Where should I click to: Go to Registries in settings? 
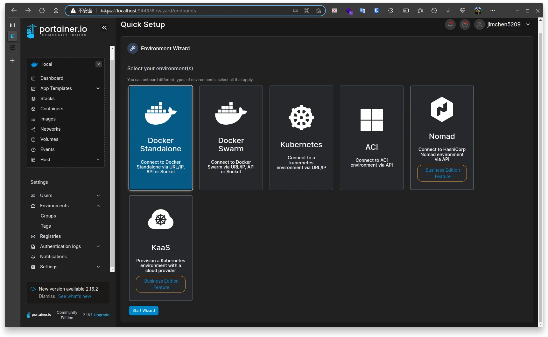[50, 236]
